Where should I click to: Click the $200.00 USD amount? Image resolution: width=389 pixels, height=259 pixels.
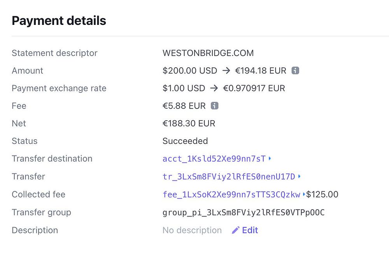coord(190,71)
